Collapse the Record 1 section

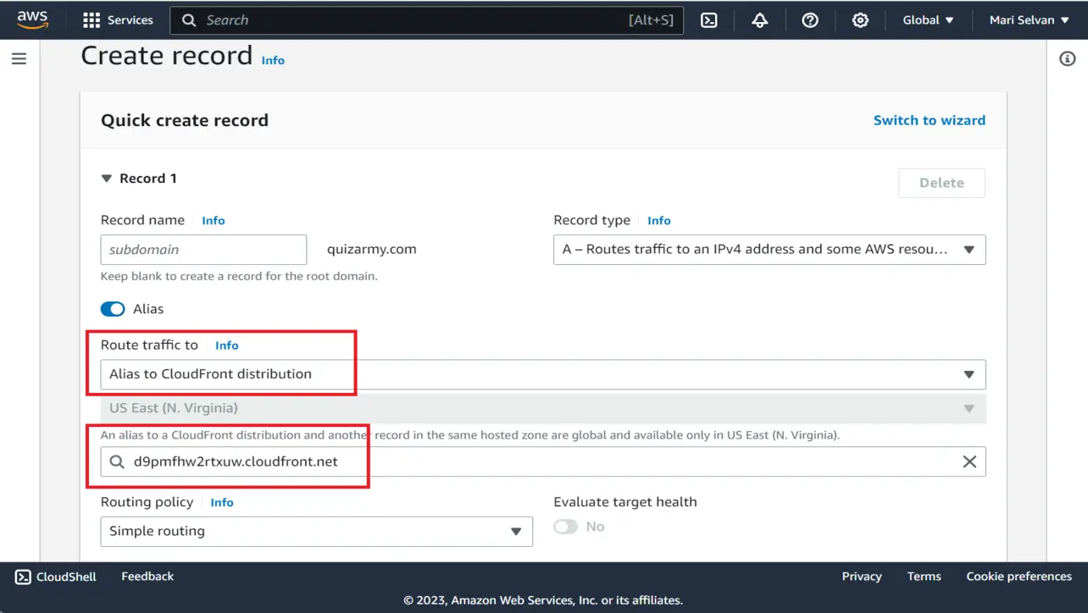pos(106,179)
